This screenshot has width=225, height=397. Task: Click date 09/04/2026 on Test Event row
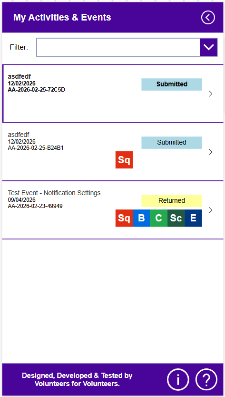click(x=22, y=200)
